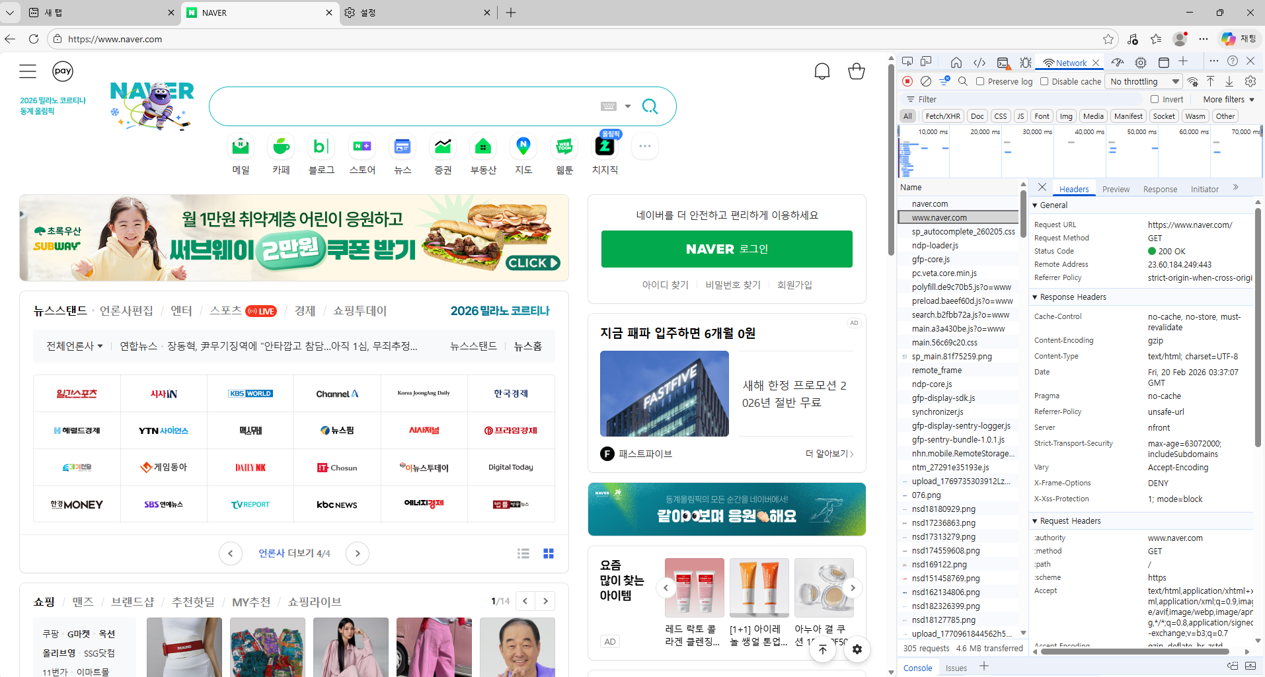This screenshot has height=677, width=1265.
Task: Open the Memory chip icon panel
Action: coord(1141,63)
